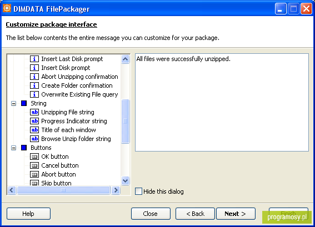The height and width of the screenshot is (227, 315).
Task: Select Skip button tree item
Action: coord(56,183)
